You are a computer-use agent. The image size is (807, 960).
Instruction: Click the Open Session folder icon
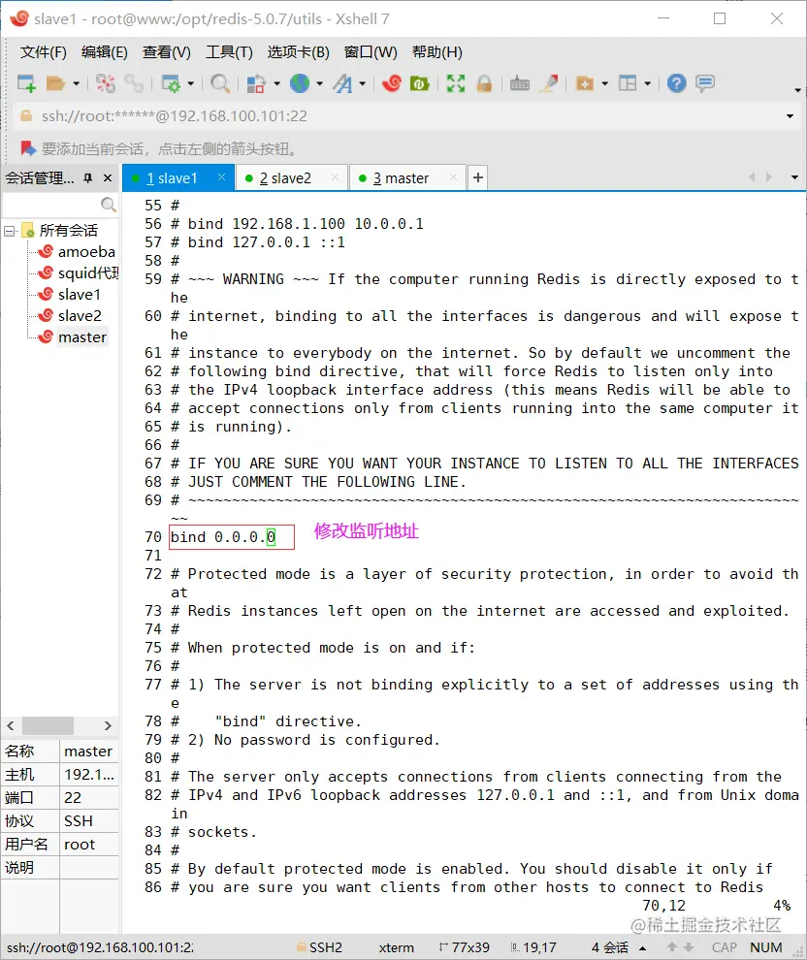[55, 83]
